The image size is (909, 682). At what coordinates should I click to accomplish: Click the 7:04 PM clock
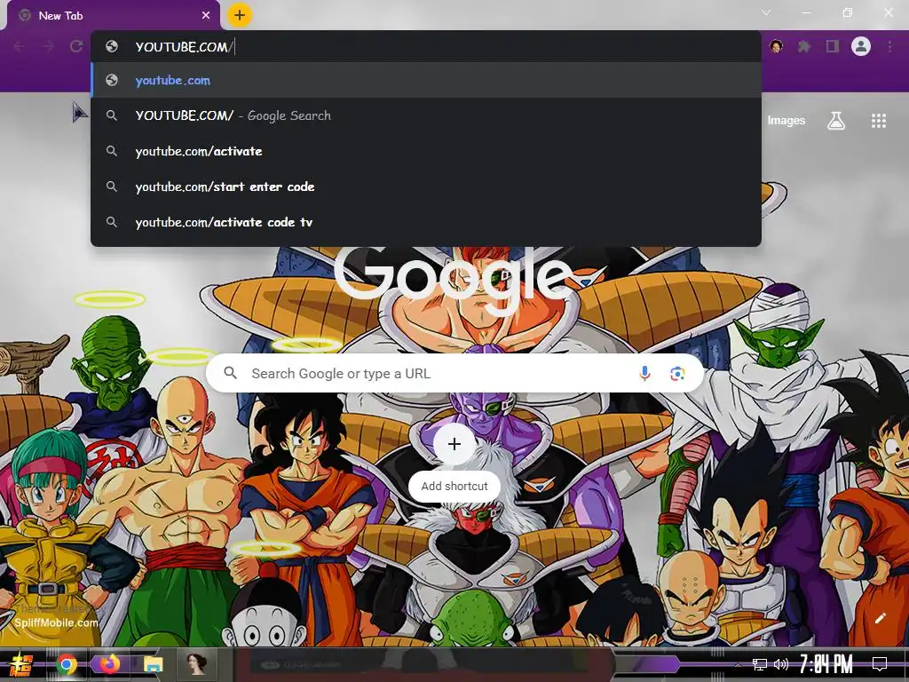tap(826, 664)
